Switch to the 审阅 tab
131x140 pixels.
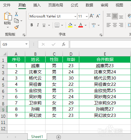pyautogui.click(x=104, y=5)
